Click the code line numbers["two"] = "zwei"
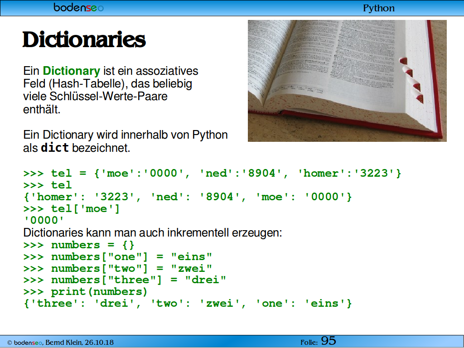 click(117, 268)
